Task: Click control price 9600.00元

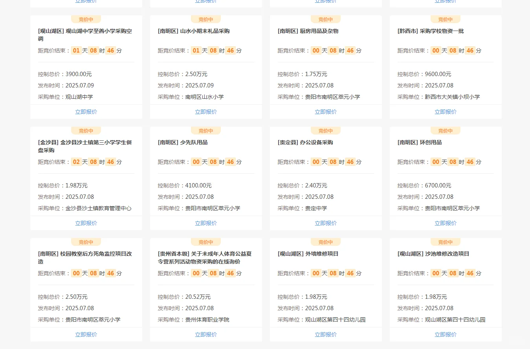Action: (x=438, y=74)
